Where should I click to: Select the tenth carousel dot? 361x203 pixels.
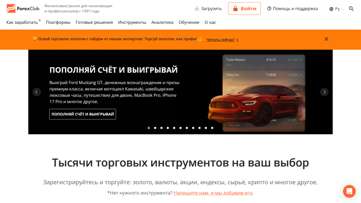click(x=206, y=128)
